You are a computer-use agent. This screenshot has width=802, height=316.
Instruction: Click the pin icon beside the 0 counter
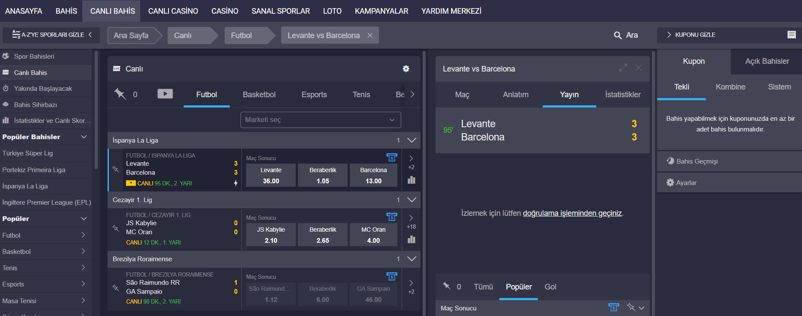[120, 94]
